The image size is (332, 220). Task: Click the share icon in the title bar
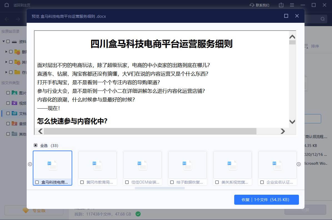pos(281,5)
